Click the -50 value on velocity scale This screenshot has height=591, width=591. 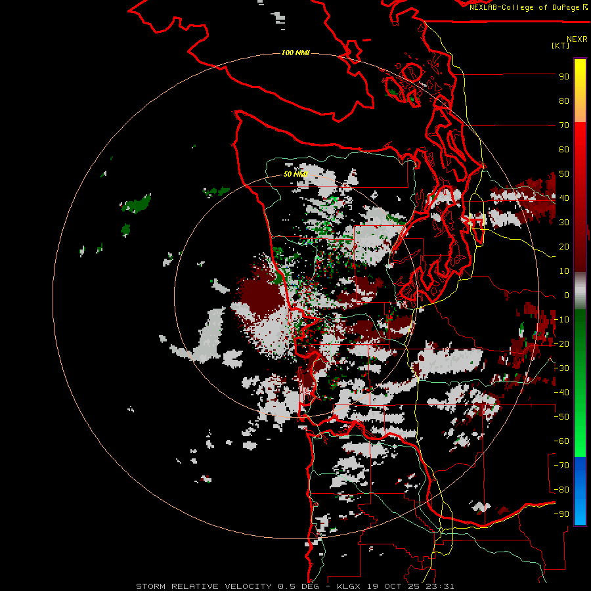coord(561,417)
